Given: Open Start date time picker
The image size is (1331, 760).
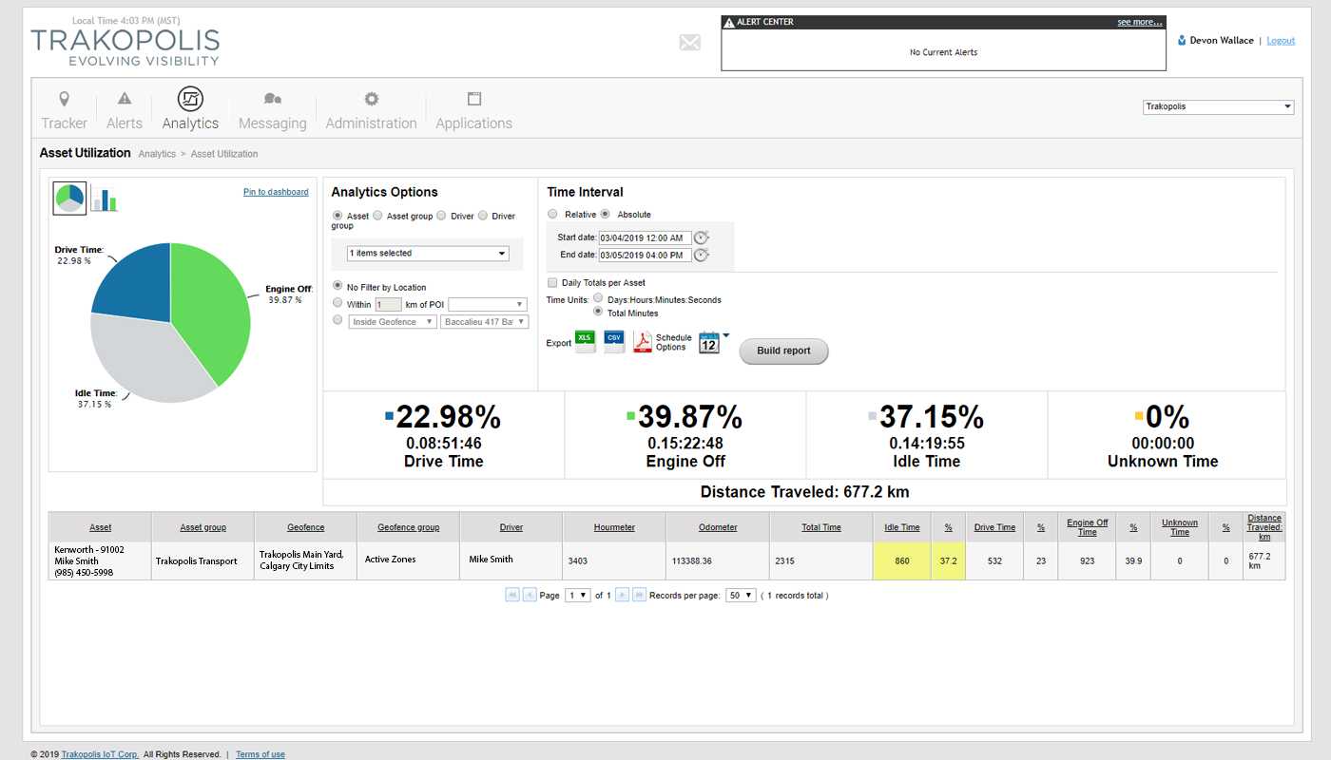Looking at the screenshot, I should click(x=702, y=237).
